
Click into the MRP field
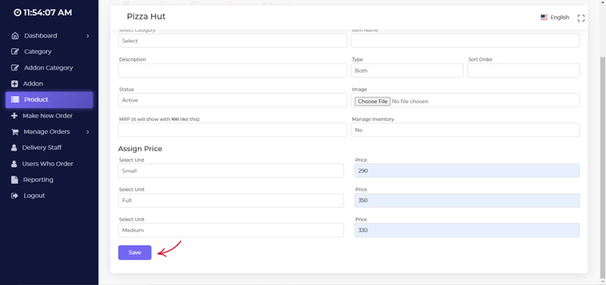(x=233, y=130)
